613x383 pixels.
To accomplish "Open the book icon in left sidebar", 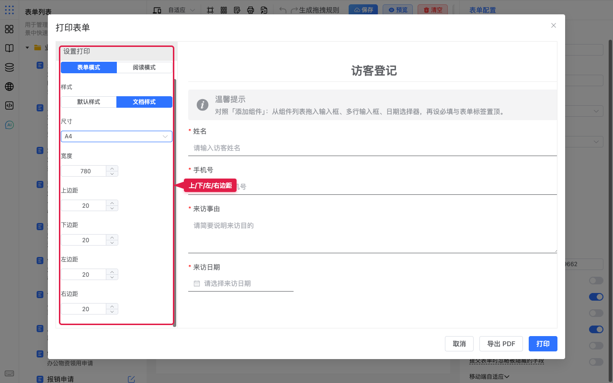I will (x=9, y=48).
